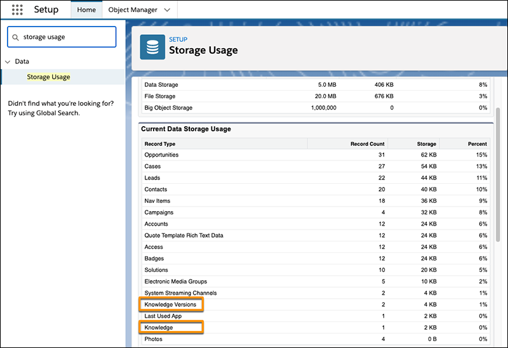Click the Current Data Storage Usage heading
The height and width of the screenshot is (348, 508).
(186, 129)
